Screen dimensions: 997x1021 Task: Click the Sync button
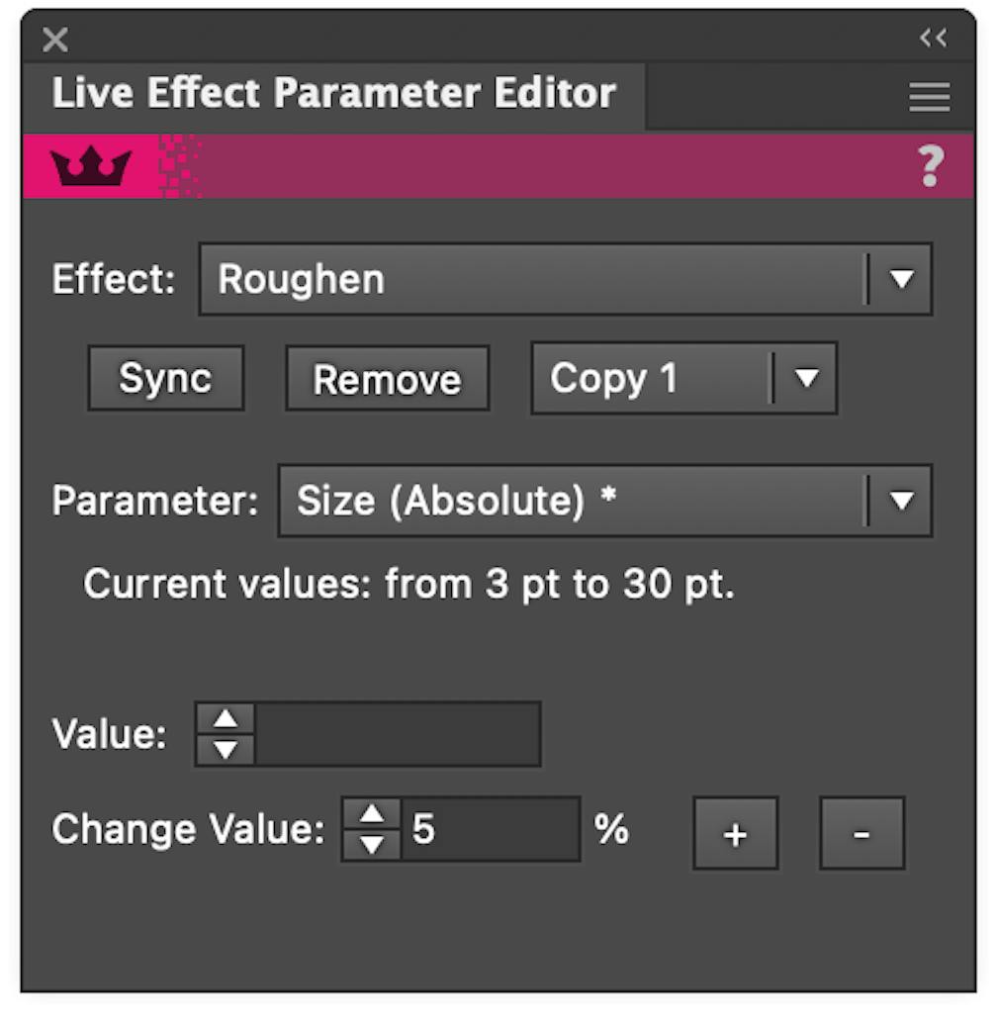[166, 378]
